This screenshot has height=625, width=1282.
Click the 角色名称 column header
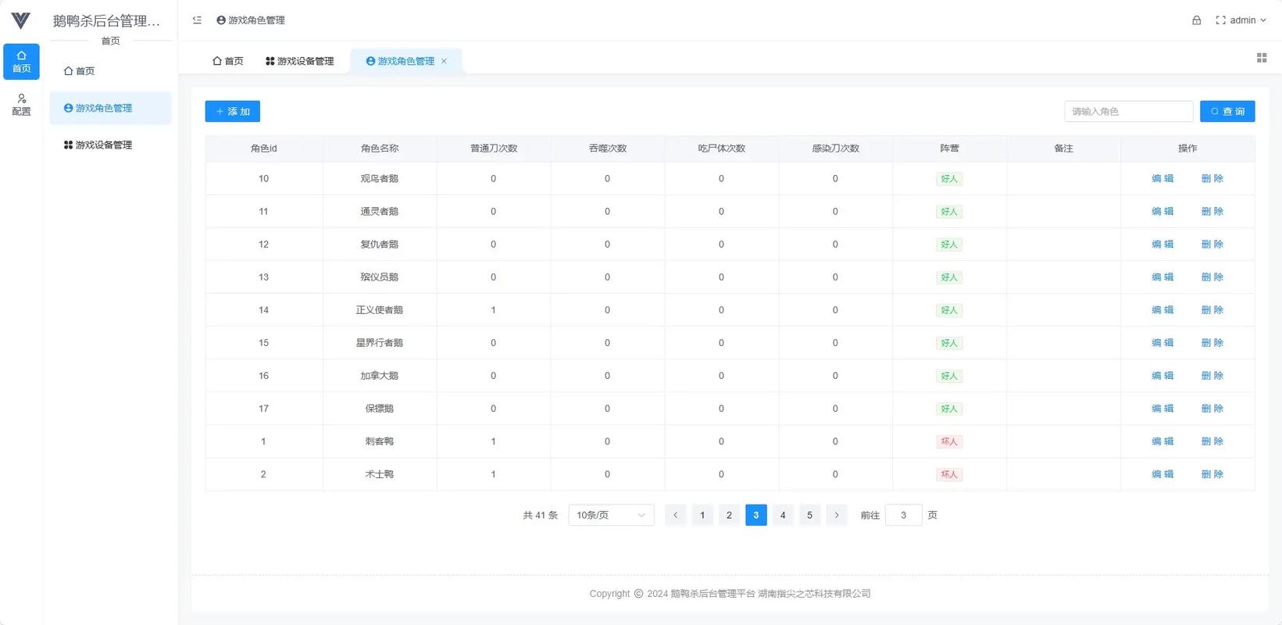[x=380, y=148]
